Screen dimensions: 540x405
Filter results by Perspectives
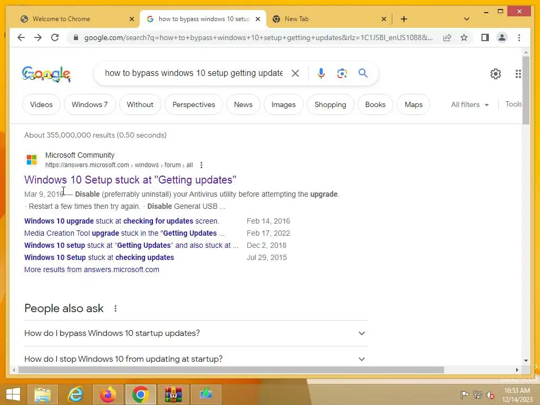tap(194, 105)
